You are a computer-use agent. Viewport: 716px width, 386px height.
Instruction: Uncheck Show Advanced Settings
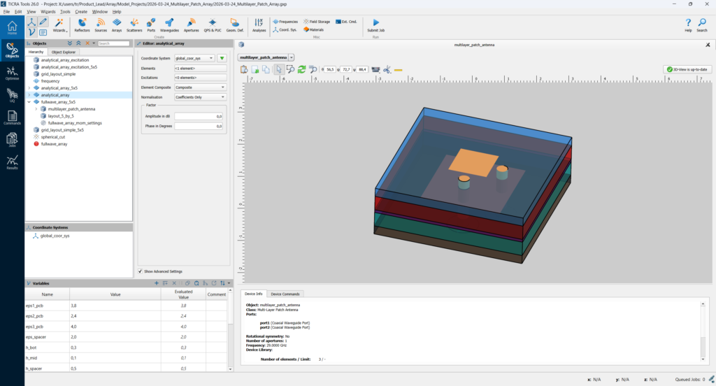pyautogui.click(x=139, y=271)
